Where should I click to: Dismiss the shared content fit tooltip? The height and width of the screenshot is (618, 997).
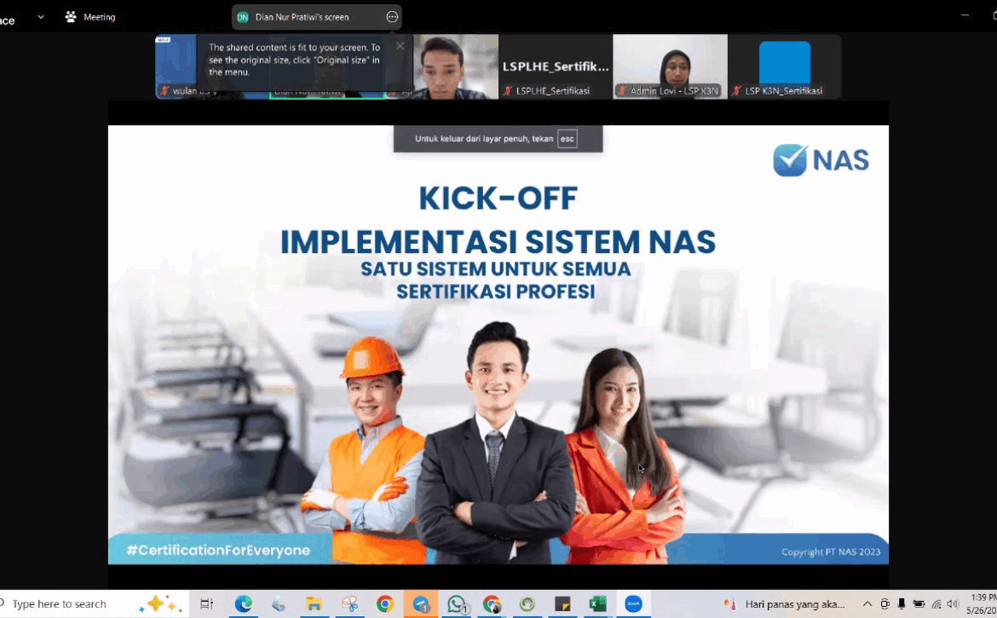(x=400, y=46)
